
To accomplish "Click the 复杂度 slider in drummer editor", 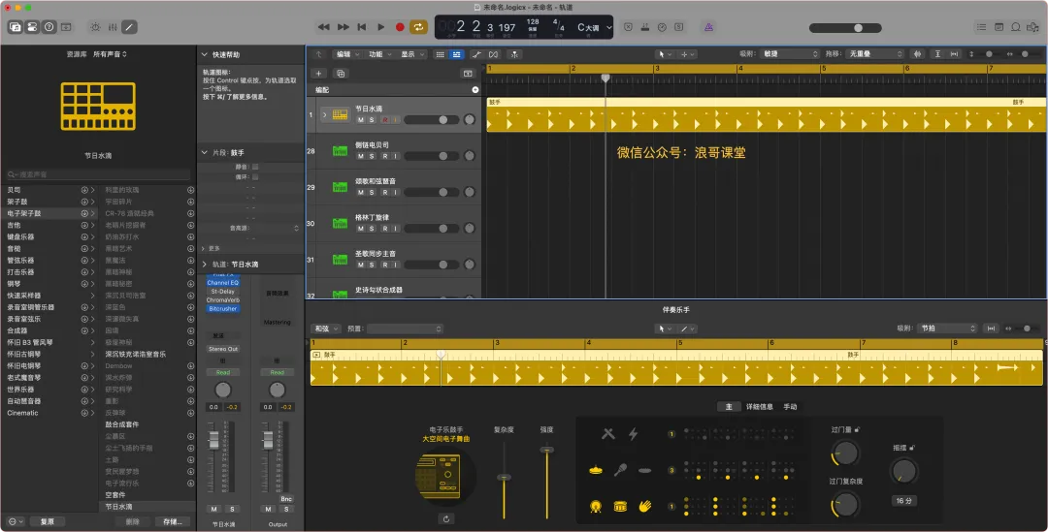I will click(504, 477).
